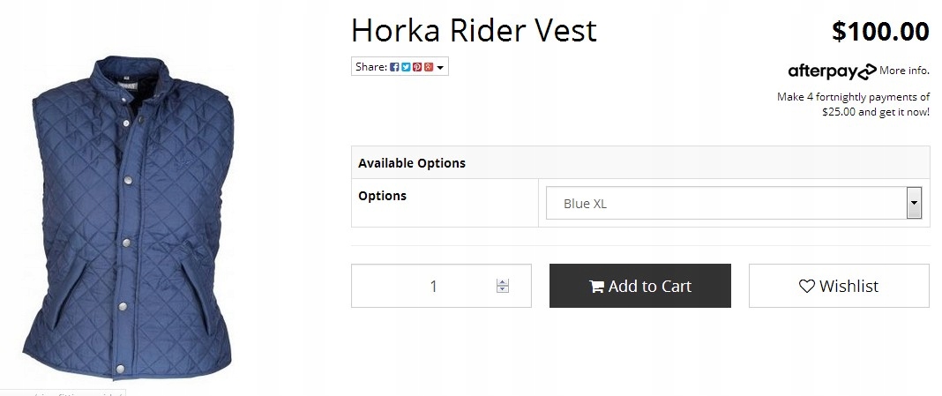Image resolution: width=942 pixels, height=396 pixels.
Task: Decrease quantity with the down arrow
Action: pyautogui.click(x=503, y=290)
